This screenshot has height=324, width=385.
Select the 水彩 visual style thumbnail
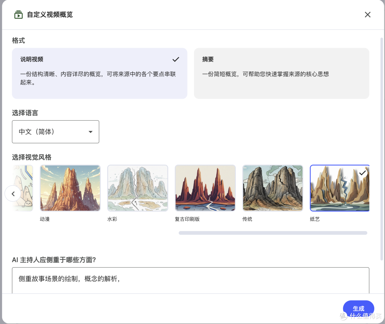pos(138,188)
